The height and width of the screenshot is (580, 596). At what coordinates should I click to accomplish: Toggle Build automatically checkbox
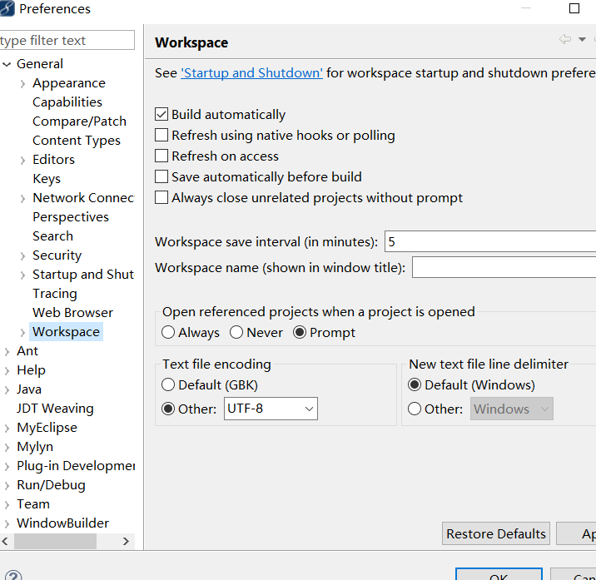point(161,114)
